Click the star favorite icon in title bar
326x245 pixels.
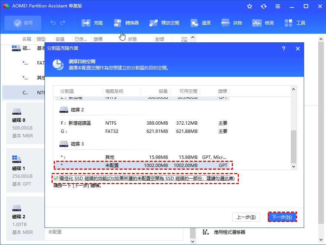[250, 6]
